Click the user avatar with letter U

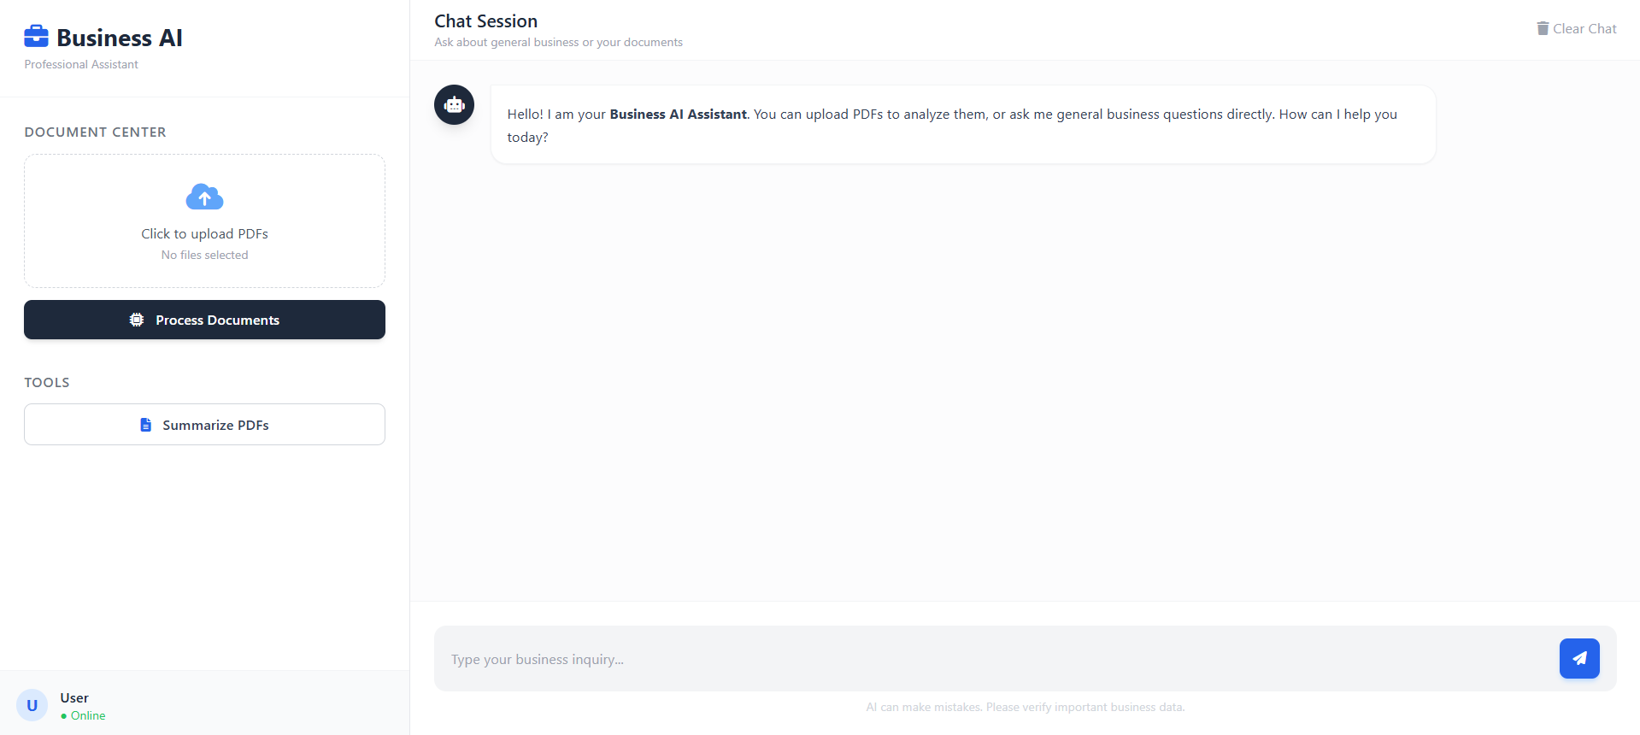(32, 705)
